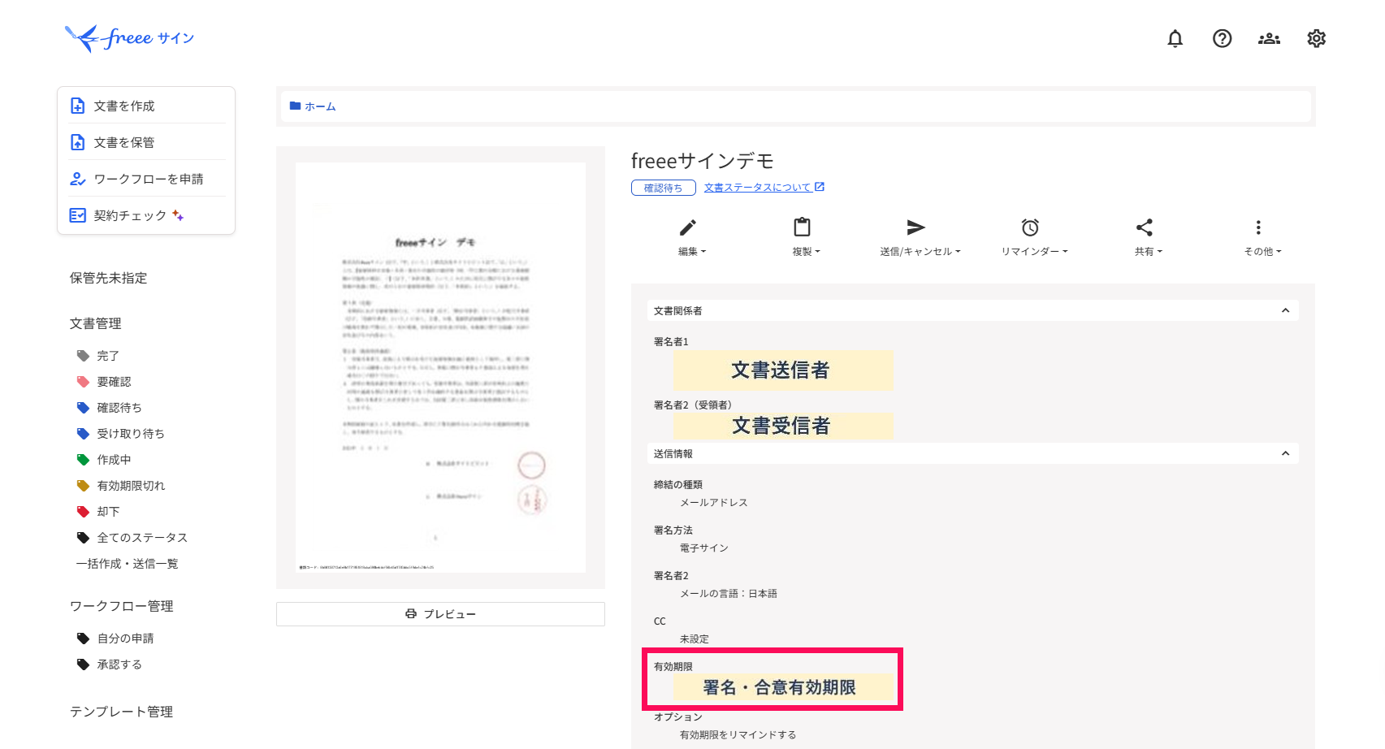Open 自分の申請 under workflow management
Image resolution: width=1385 pixels, height=749 pixels.
125,639
